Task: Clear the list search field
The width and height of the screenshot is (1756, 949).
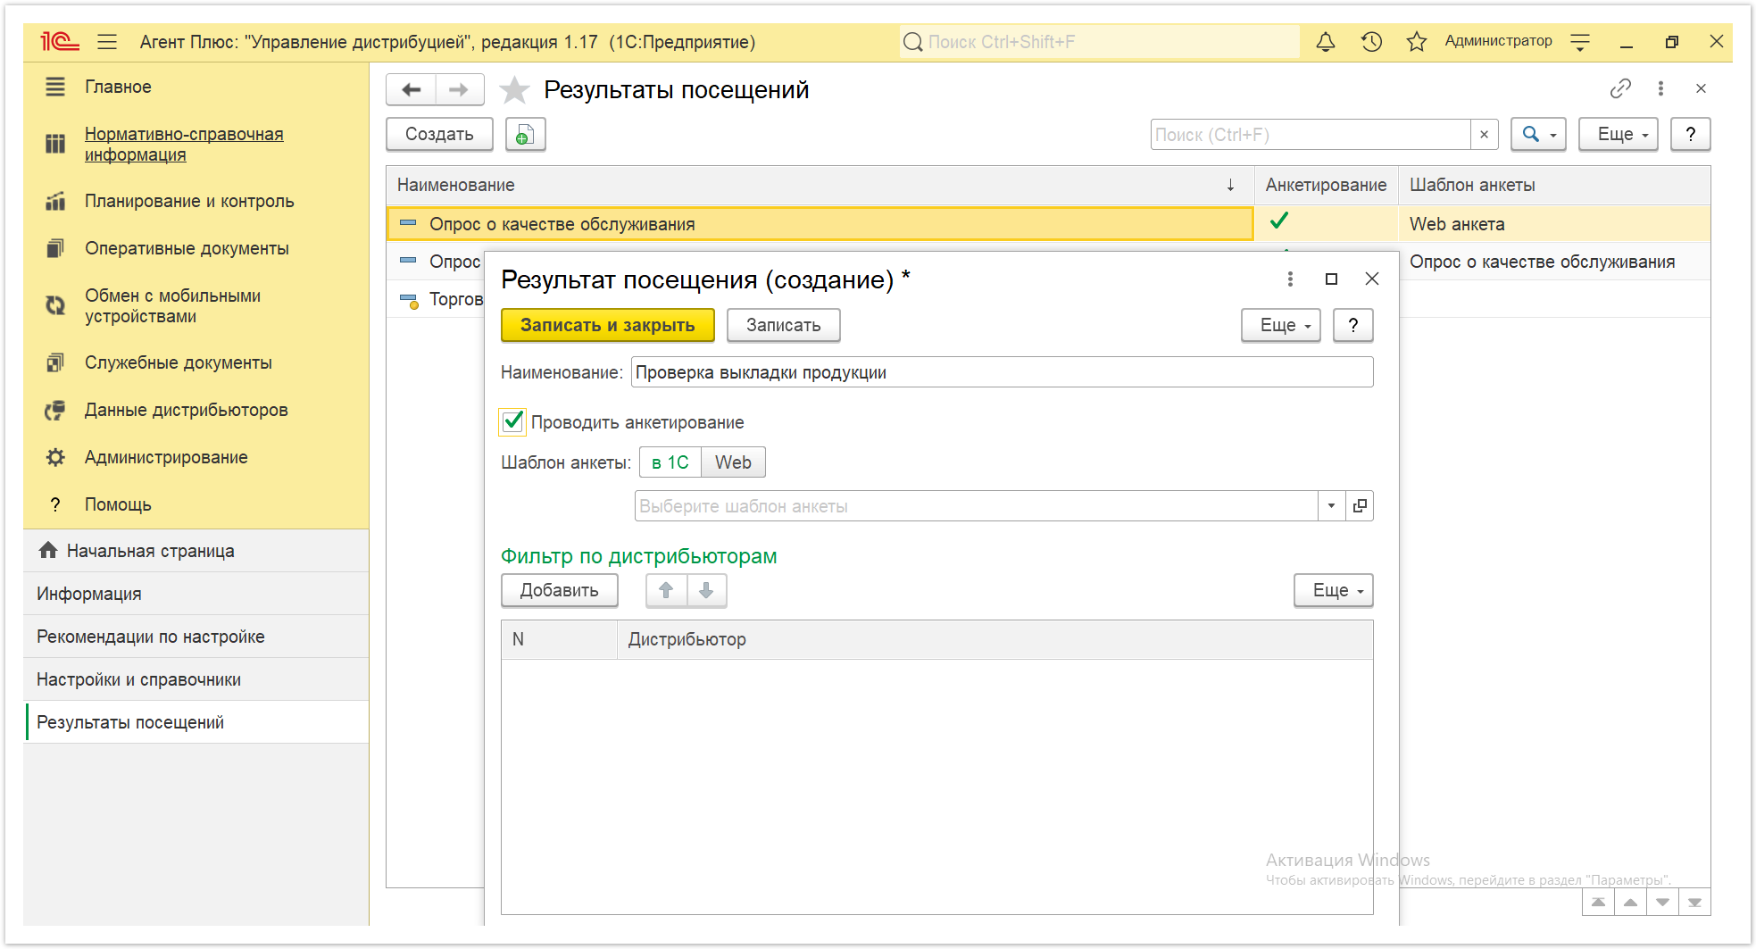Action: 1484,135
